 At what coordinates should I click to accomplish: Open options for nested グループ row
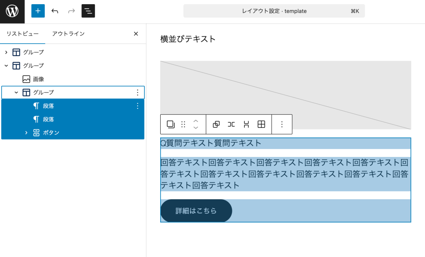138,93
